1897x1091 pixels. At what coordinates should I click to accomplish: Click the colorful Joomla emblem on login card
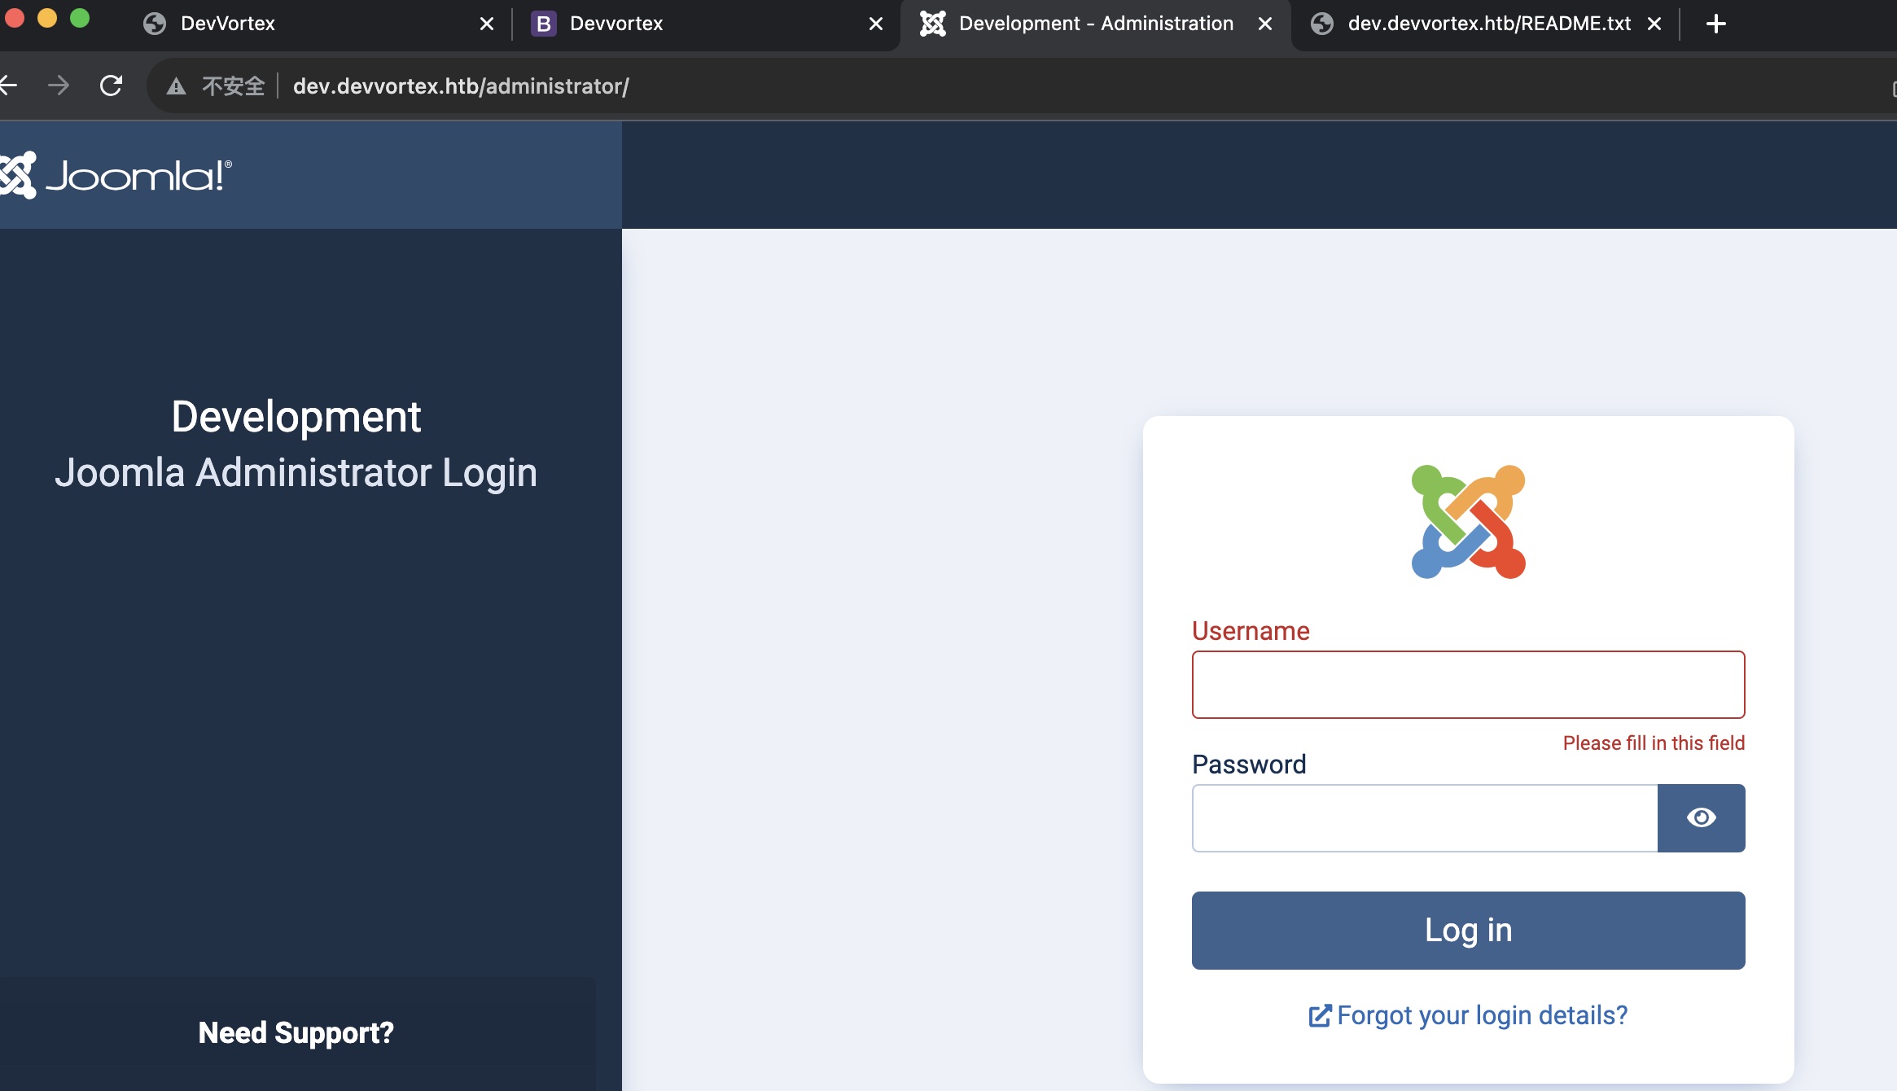[x=1468, y=522]
